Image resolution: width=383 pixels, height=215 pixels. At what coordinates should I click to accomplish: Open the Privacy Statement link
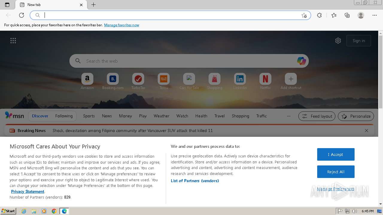[x=28, y=191]
